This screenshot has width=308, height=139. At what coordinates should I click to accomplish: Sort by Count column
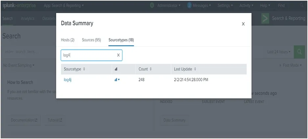(145, 69)
